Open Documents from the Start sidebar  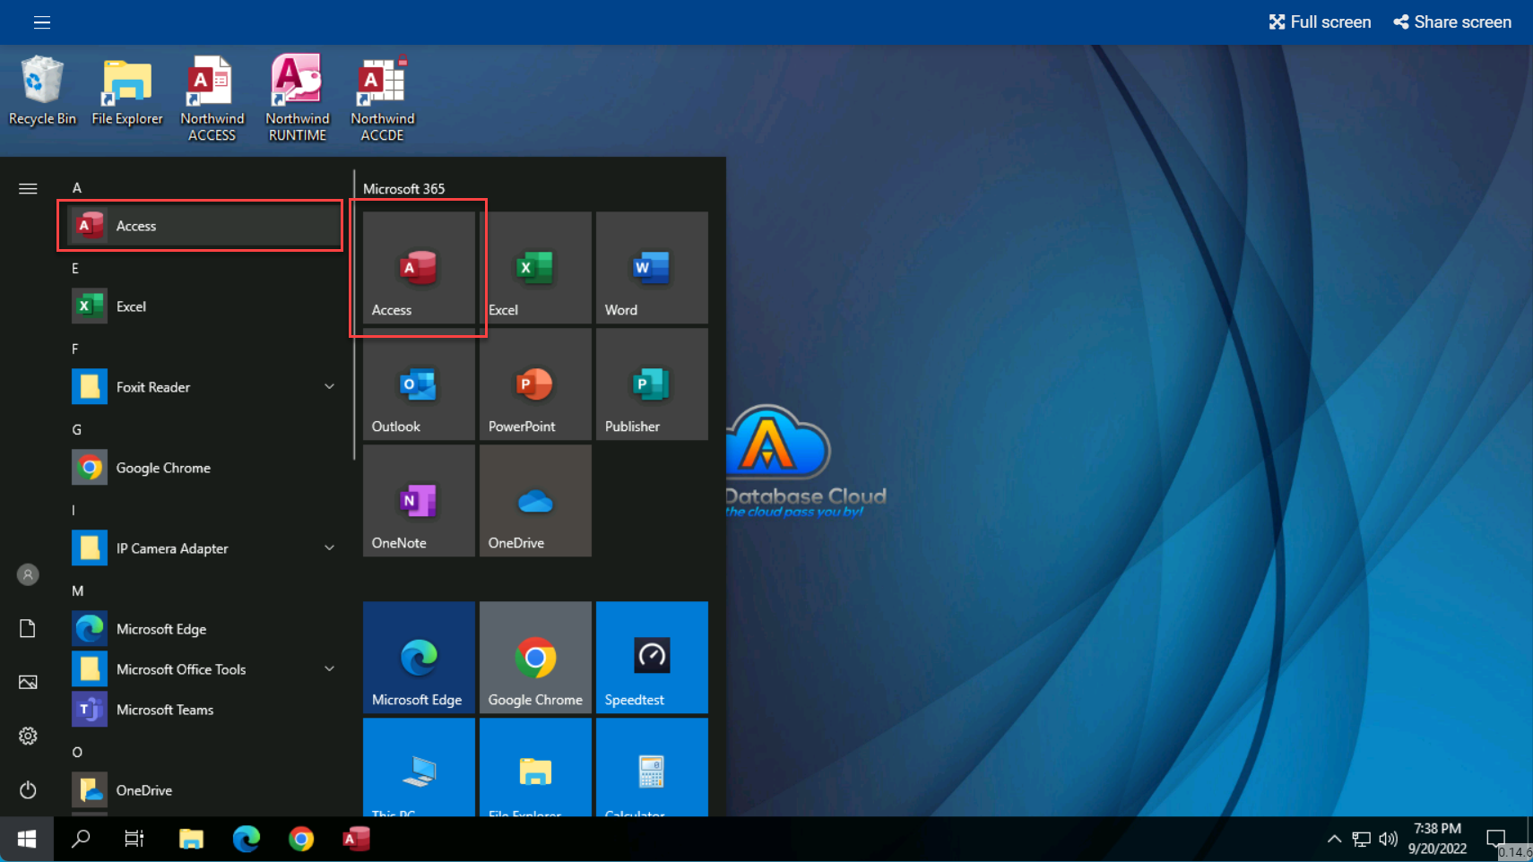coord(28,628)
